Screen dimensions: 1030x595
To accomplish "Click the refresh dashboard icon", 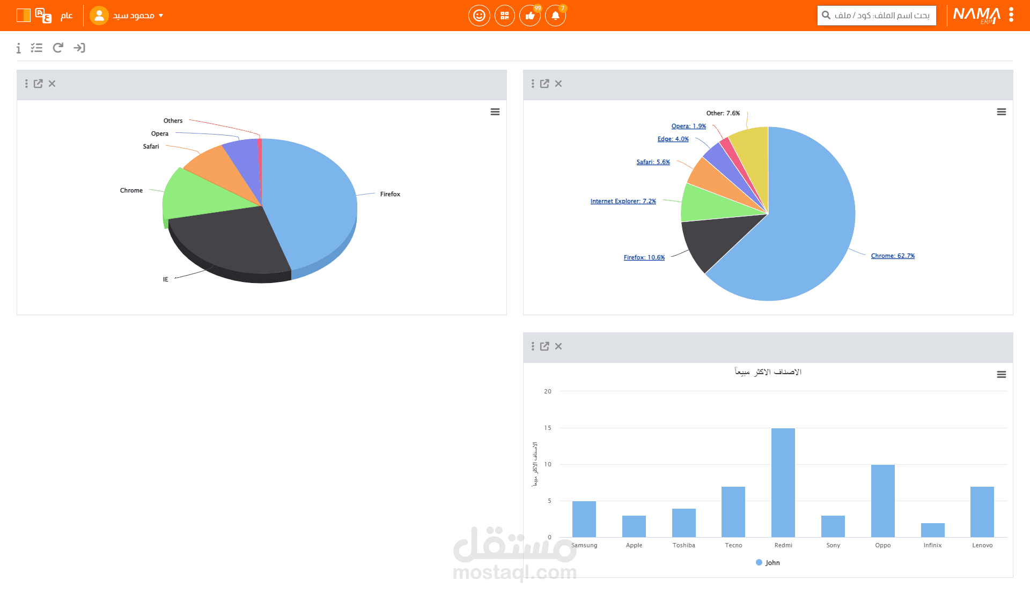I will pos(58,48).
